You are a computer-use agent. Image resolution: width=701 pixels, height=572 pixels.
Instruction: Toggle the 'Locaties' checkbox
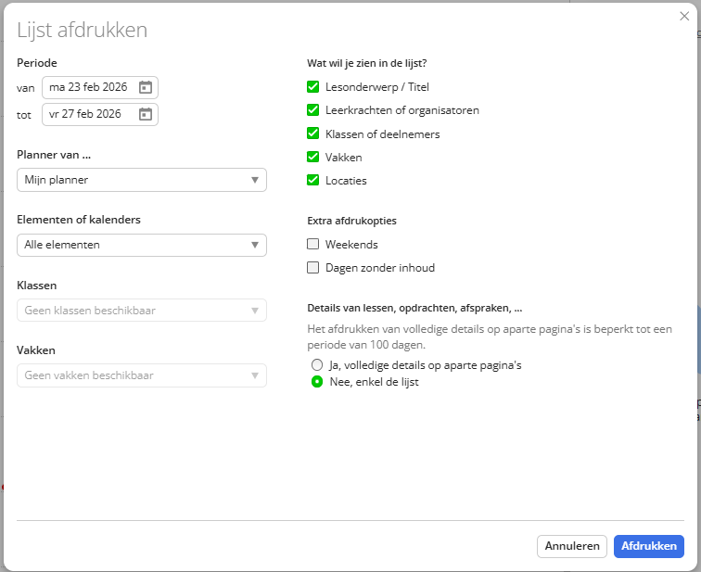coord(313,181)
